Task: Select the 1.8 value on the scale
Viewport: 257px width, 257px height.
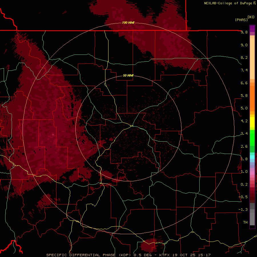Action: [244, 159]
